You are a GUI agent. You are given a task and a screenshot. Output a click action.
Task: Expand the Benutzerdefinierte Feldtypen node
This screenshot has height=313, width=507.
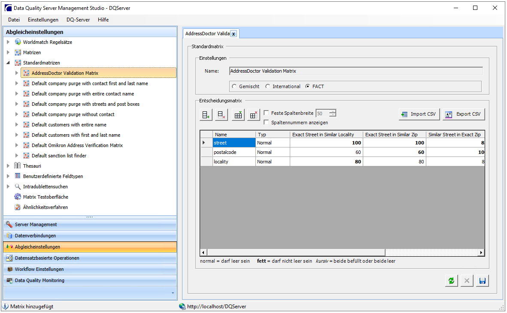(9, 176)
